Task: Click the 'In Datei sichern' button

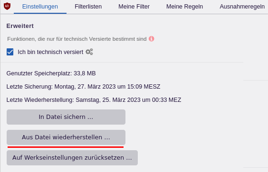Action: (66, 117)
